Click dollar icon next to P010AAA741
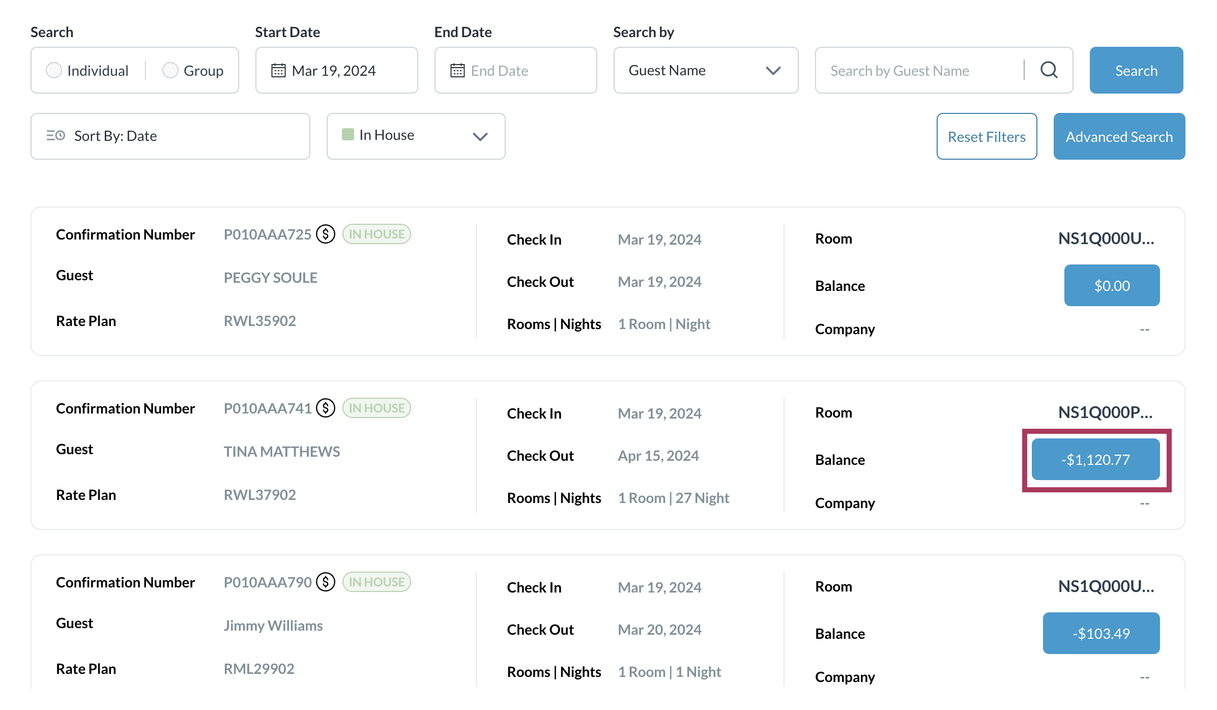 click(326, 408)
